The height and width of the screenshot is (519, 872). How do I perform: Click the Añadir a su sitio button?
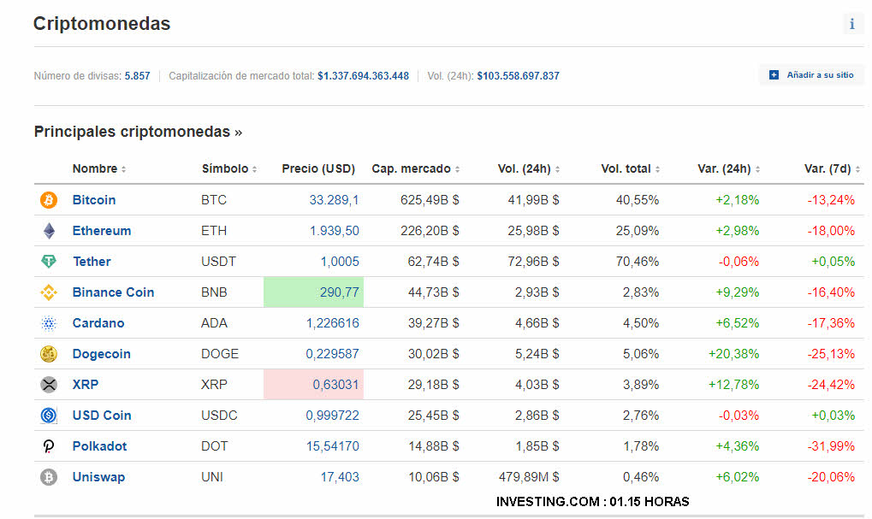click(x=812, y=75)
